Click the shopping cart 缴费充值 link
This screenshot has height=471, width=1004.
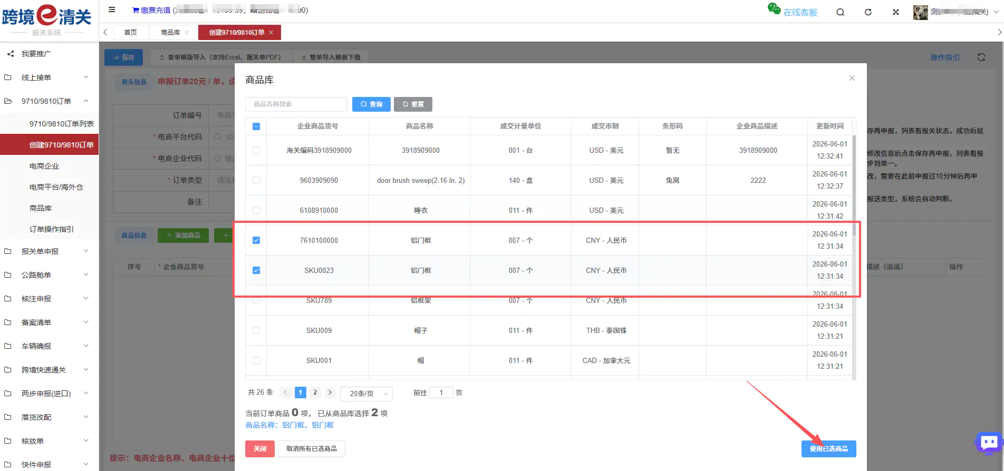point(151,10)
